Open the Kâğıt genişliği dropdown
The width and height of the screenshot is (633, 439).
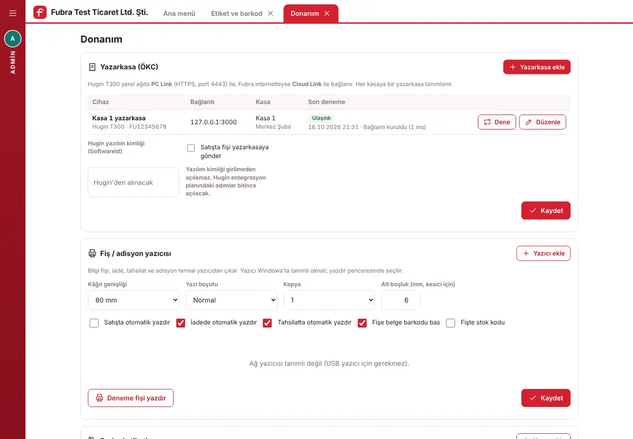pyautogui.click(x=133, y=300)
